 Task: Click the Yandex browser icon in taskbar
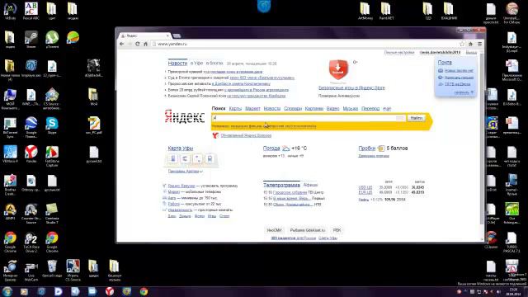tap(110, 291)
